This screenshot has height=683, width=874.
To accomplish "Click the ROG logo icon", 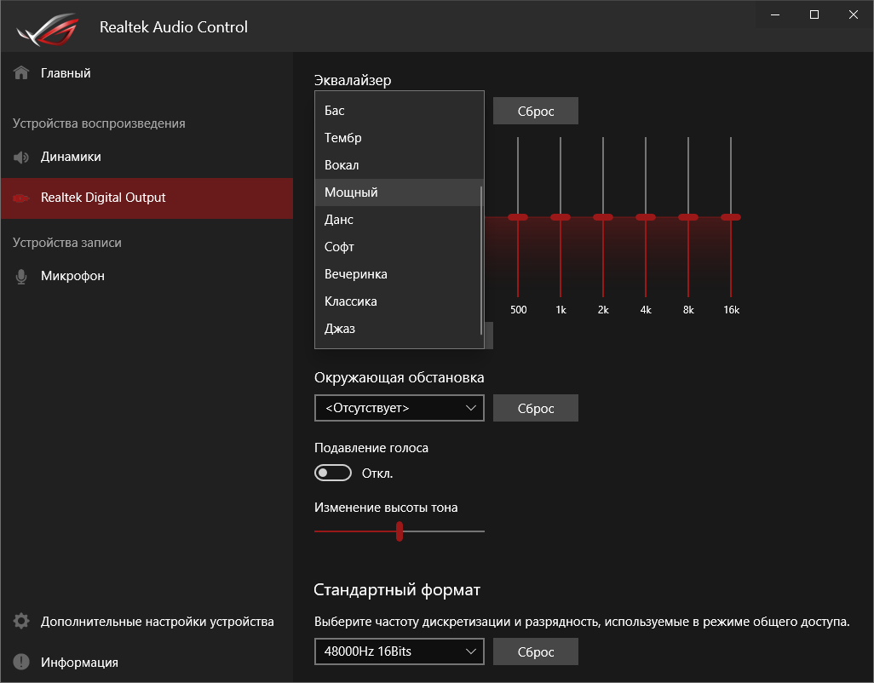I will (48, 28).
